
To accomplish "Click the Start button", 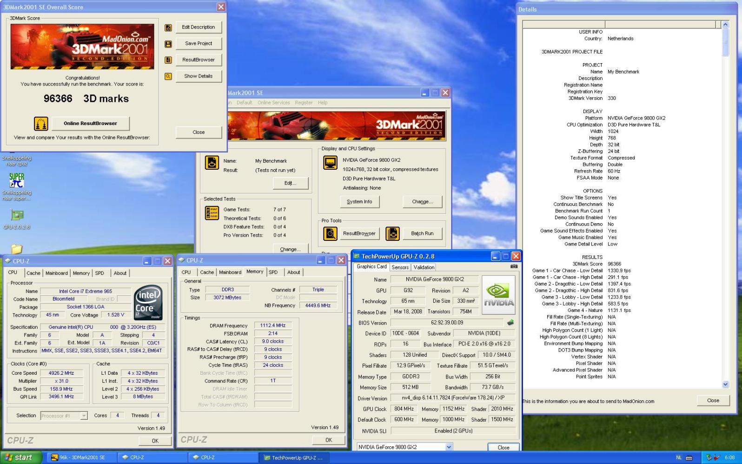I will (x=21, y=458).
